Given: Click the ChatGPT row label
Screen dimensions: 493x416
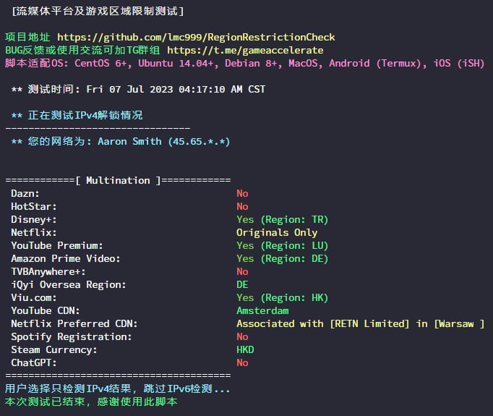Looking at the screenshot, I should [33, 362].
